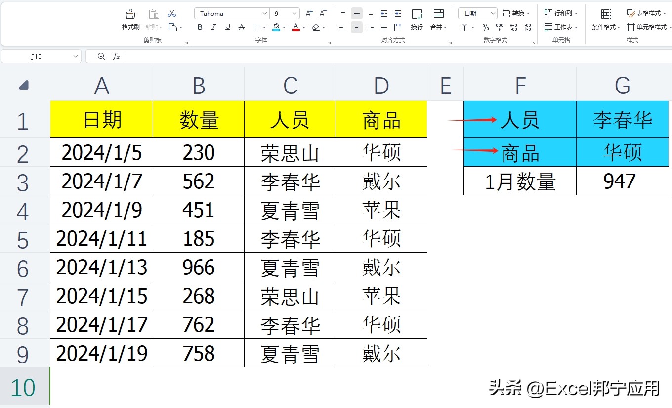Click the cell borders icon
This screenshot has height=408, width=672.
(x=256, y=27)
